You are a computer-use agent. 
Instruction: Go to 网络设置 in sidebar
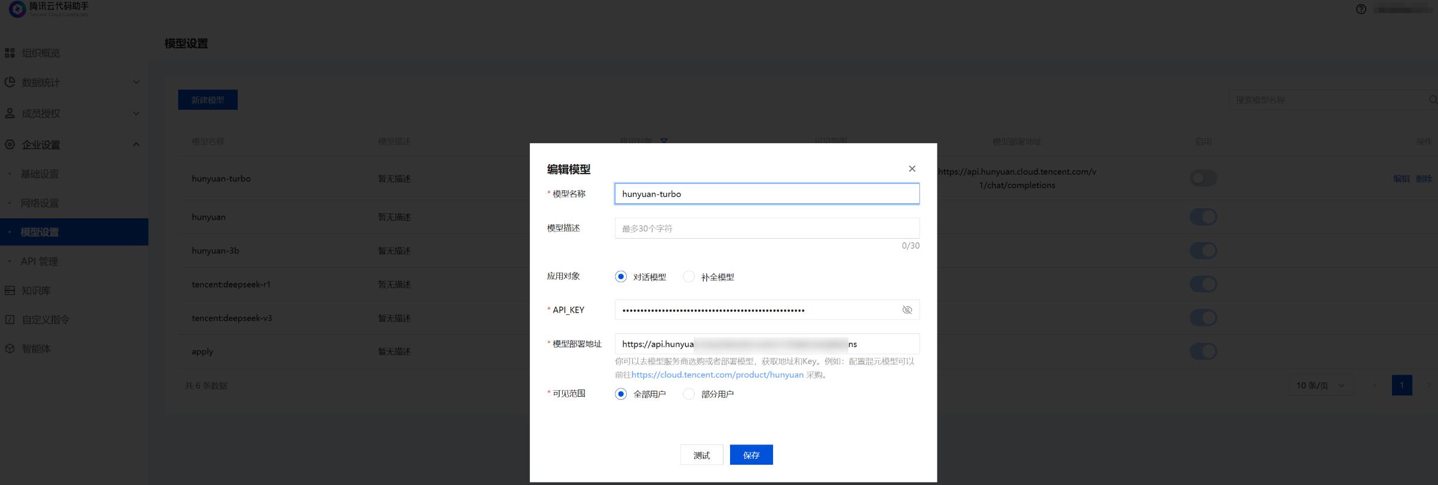coord(39,203)
